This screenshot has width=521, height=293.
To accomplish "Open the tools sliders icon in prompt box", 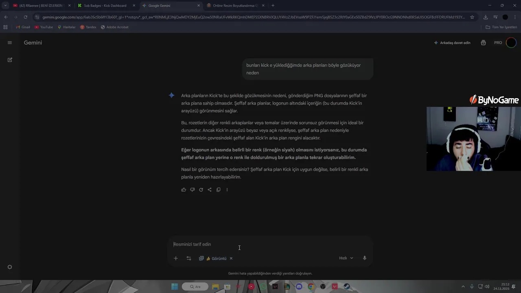I will 189,258.
